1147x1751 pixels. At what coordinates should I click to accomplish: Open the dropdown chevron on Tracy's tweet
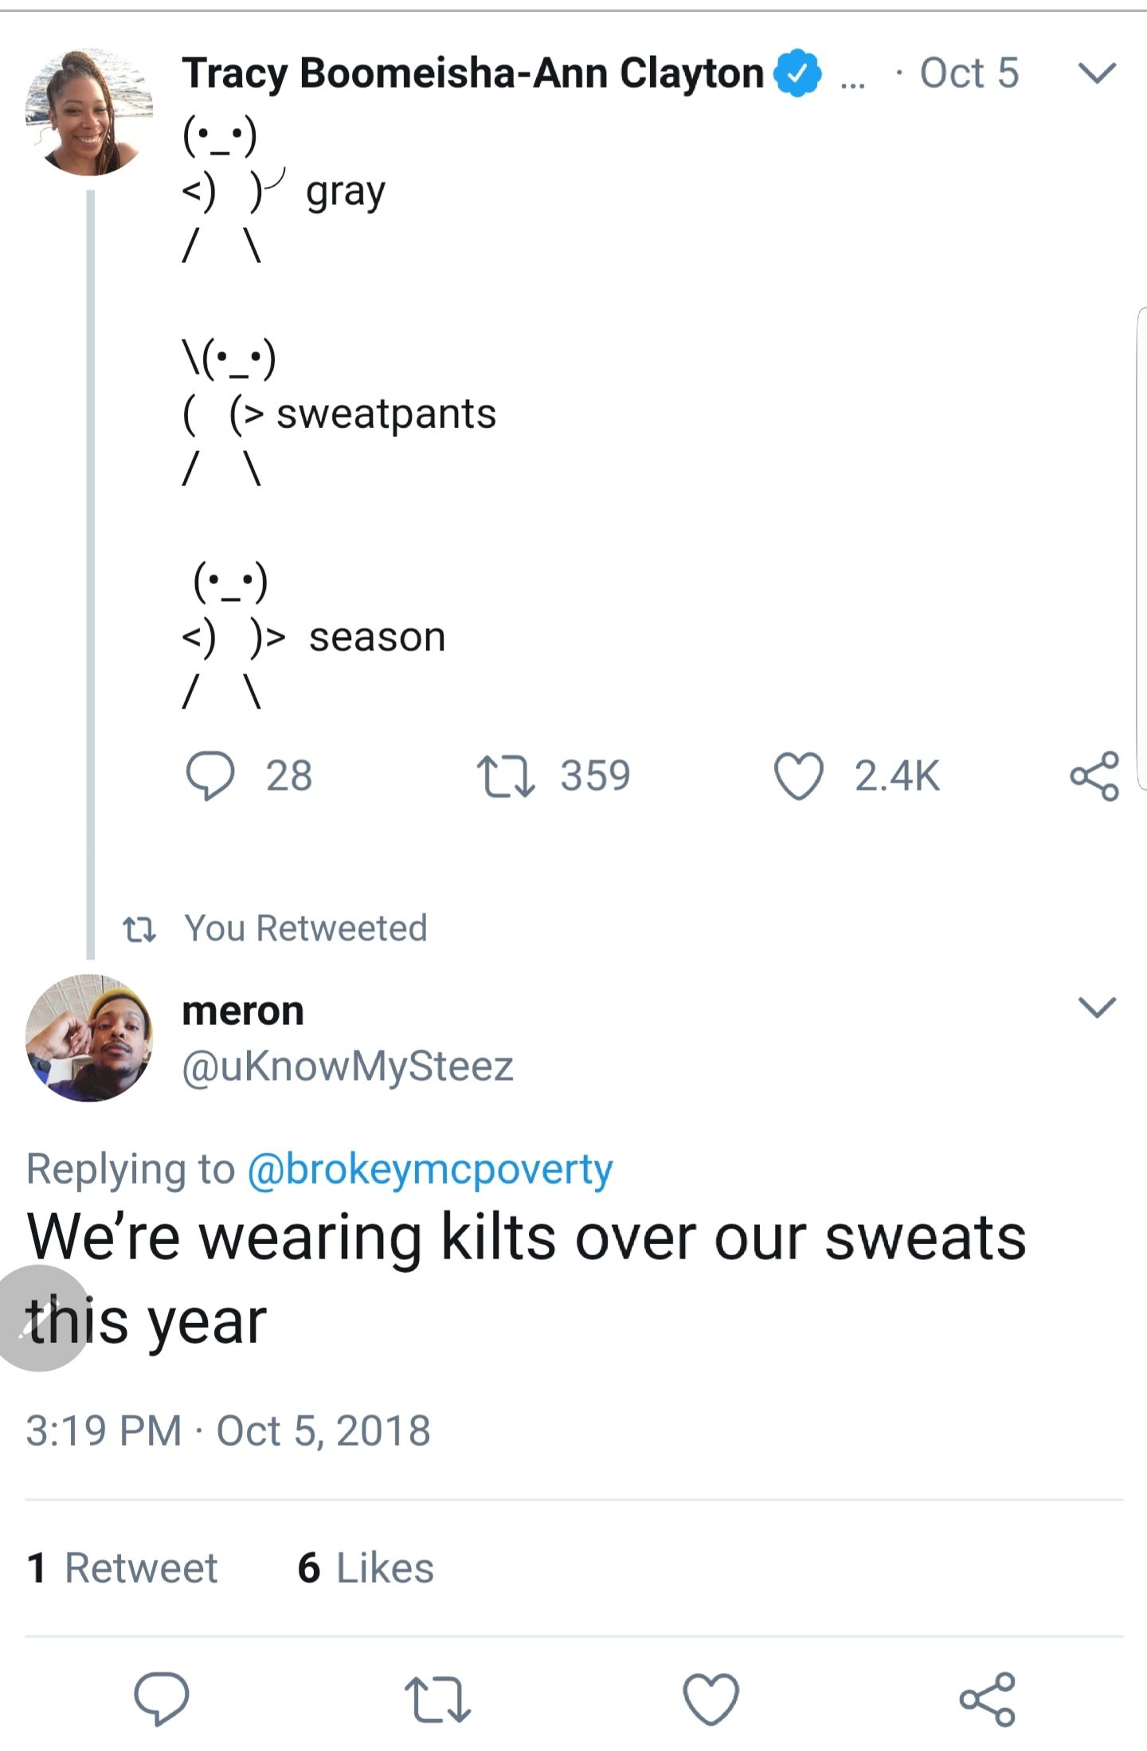point(1097,73)
